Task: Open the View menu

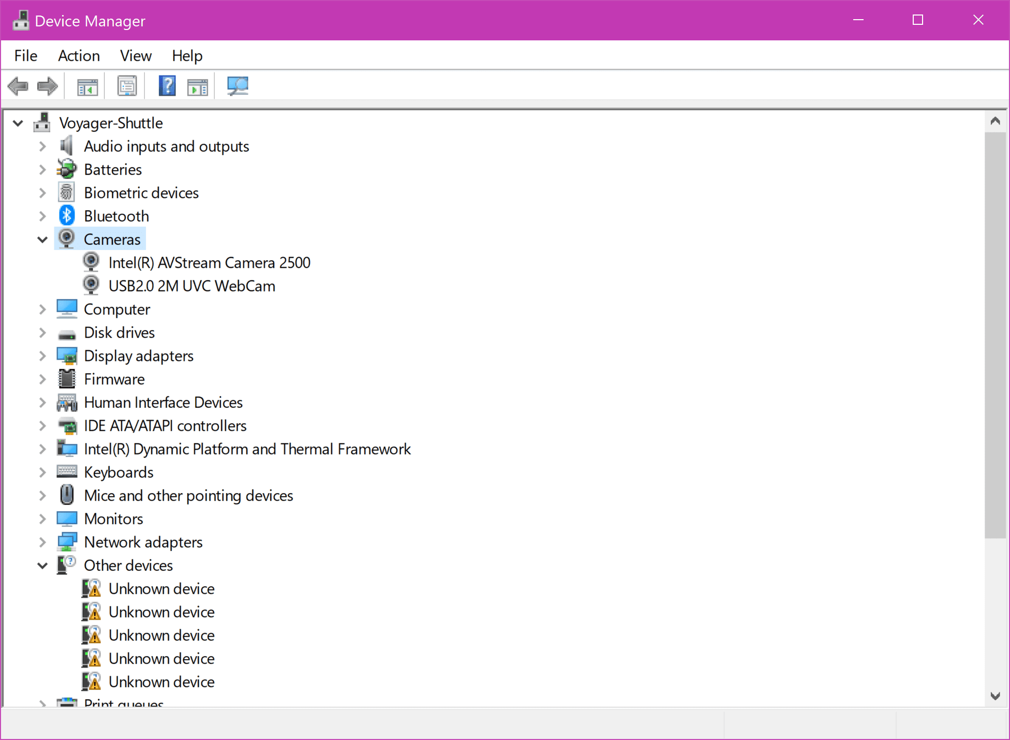Action: (136, 55)
